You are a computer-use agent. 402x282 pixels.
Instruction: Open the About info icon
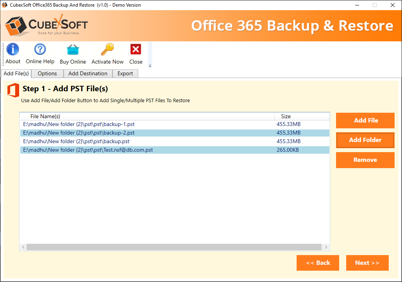[12, 49]
